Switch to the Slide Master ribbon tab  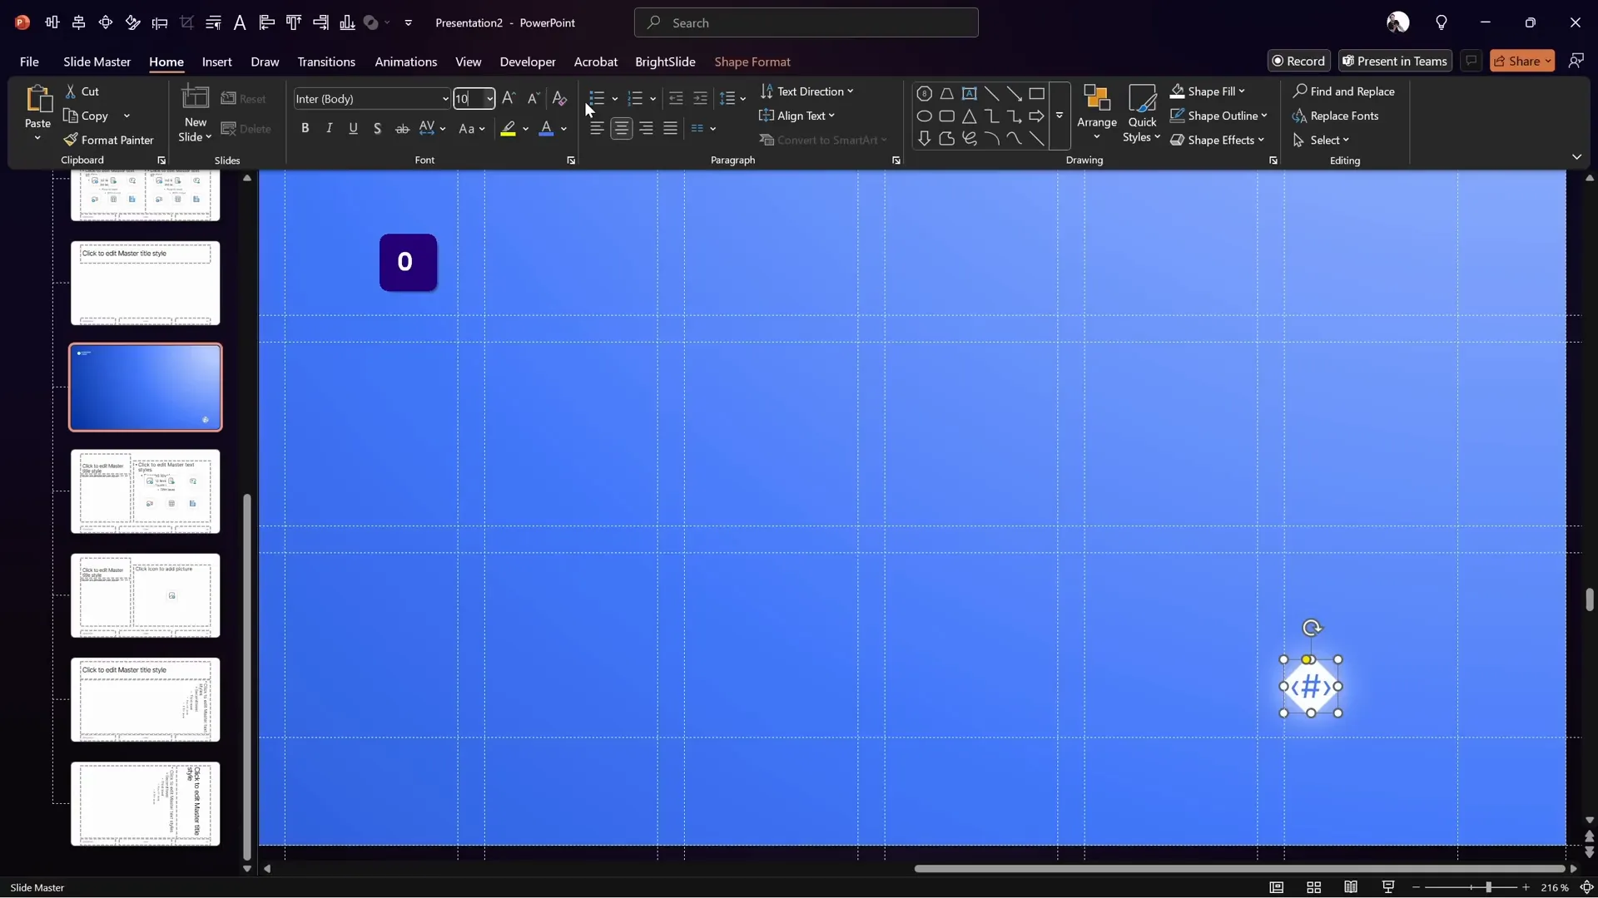click(97, 62)
